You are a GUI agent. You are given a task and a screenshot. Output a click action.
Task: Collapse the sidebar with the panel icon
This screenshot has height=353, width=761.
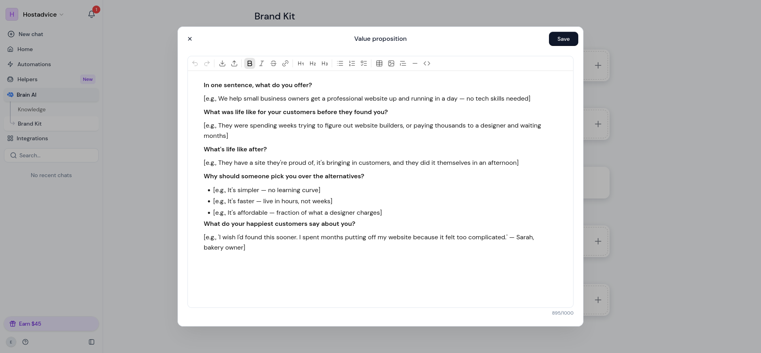[92, 342]
